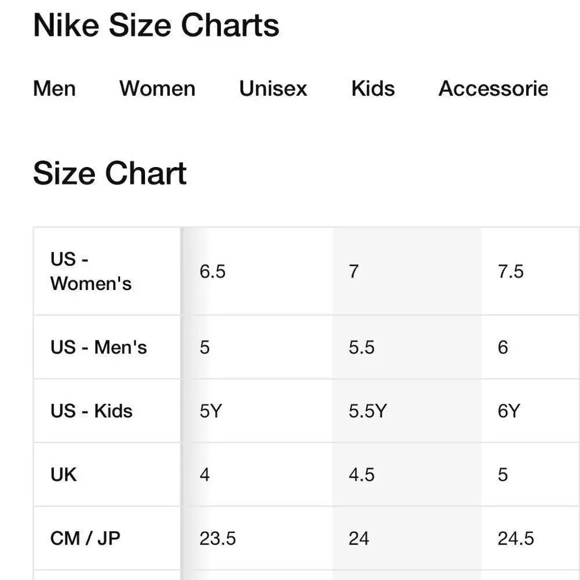The image size is (580, 580).
Task: Click the Size Chart heading
Action: [110, 173]
